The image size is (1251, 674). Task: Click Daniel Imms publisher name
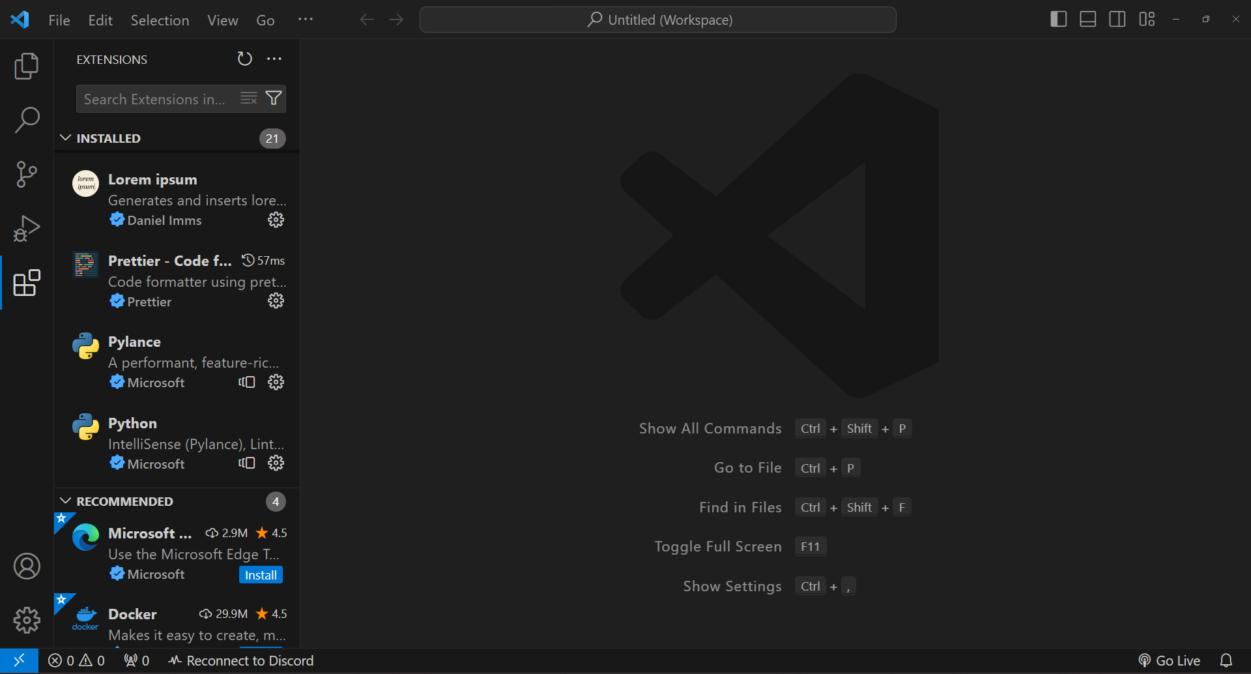(x=164, y=220)
